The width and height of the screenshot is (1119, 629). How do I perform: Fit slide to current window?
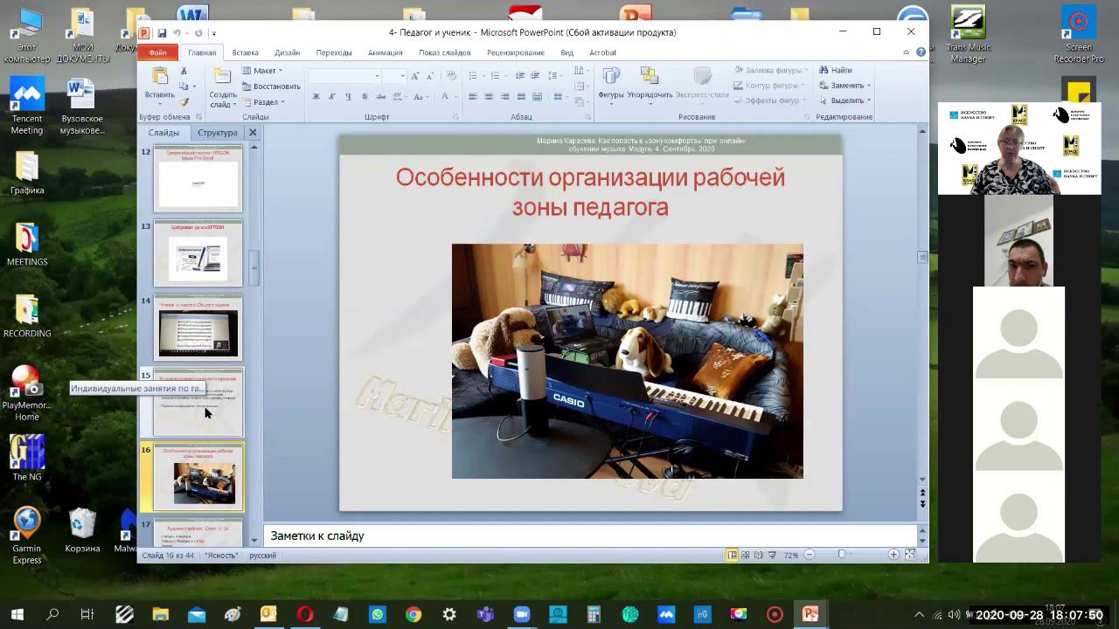(x=910, y=555)
